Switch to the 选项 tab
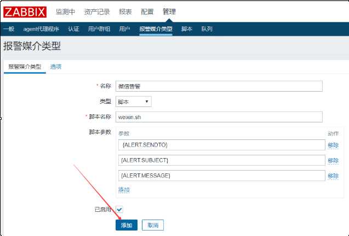 [56, 67]
